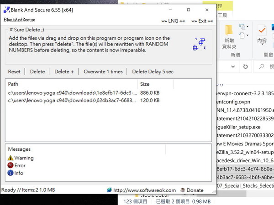The image size is (274, 205).
Task: Select the NN_11.4.8738 file in Explorer
Action: (x=245, y=110)
